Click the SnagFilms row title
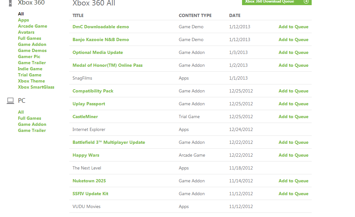Image resolution: width=355 pixels, height=217 pixels. (x=82, y=78)
